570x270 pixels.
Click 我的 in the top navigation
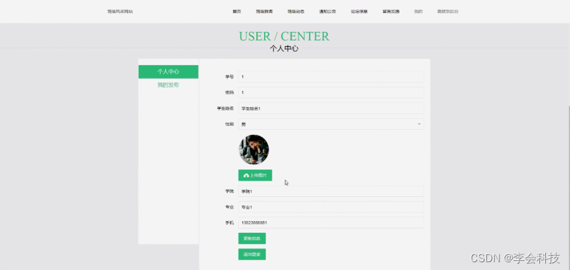coord(418,12)
